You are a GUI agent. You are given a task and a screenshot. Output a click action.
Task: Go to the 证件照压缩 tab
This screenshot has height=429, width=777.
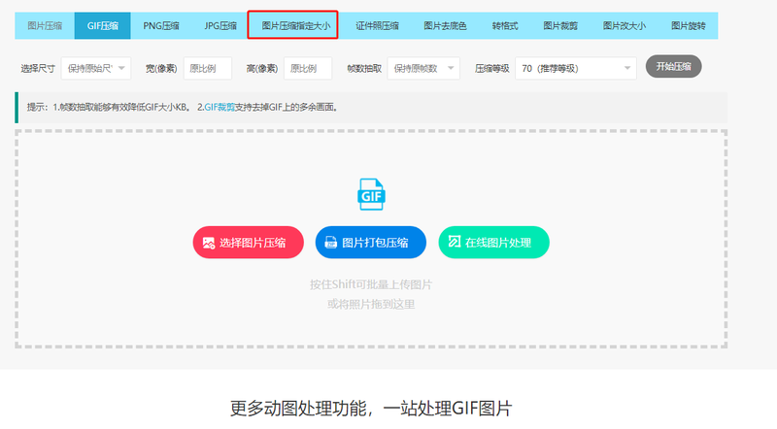click(x=377, y=26)
